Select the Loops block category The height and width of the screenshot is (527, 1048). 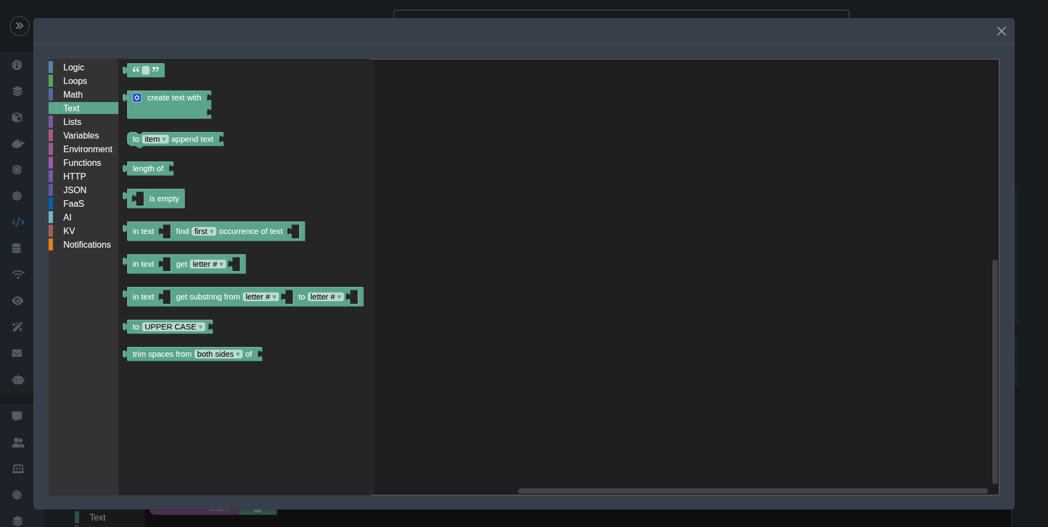[84, 81]
